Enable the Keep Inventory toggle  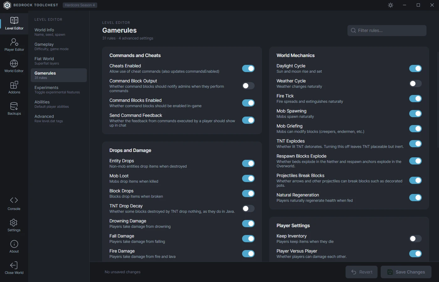tap(415, 238)
